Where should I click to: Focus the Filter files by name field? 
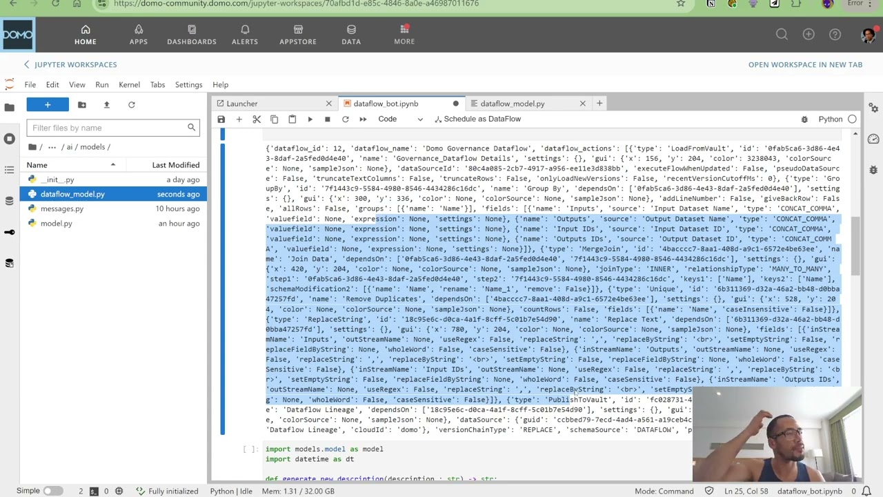[x=113, y=128]
